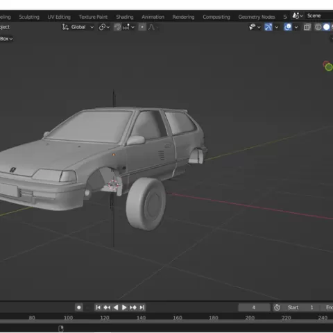Toggle the preview range clock icon
Image resolution: width=333 pixels, height=333 pixels.
[277, 307]
